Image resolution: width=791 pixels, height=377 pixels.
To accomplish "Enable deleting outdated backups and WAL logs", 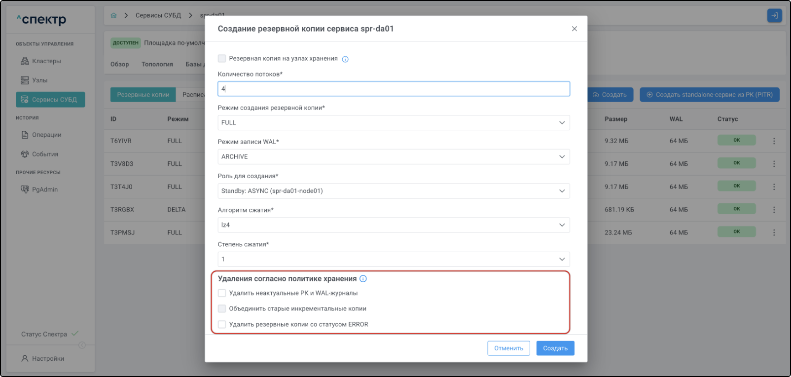I will click(x=222, y=293).
